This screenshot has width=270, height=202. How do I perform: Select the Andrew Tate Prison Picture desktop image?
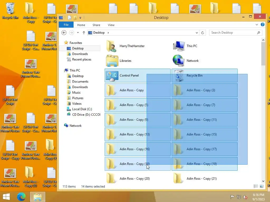tap(10, 123)
